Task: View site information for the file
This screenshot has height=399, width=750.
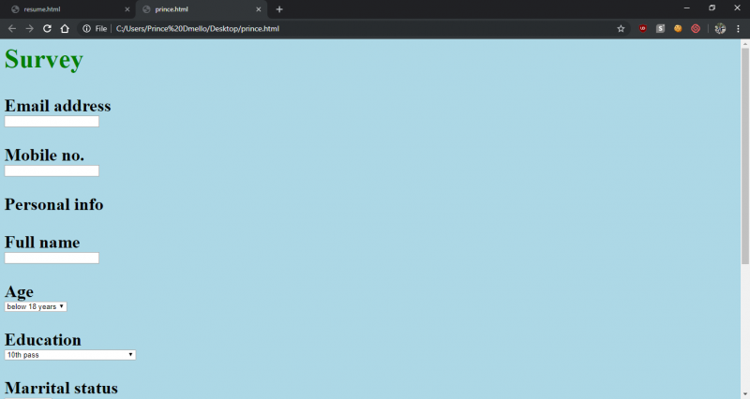Action: [86, 29]
